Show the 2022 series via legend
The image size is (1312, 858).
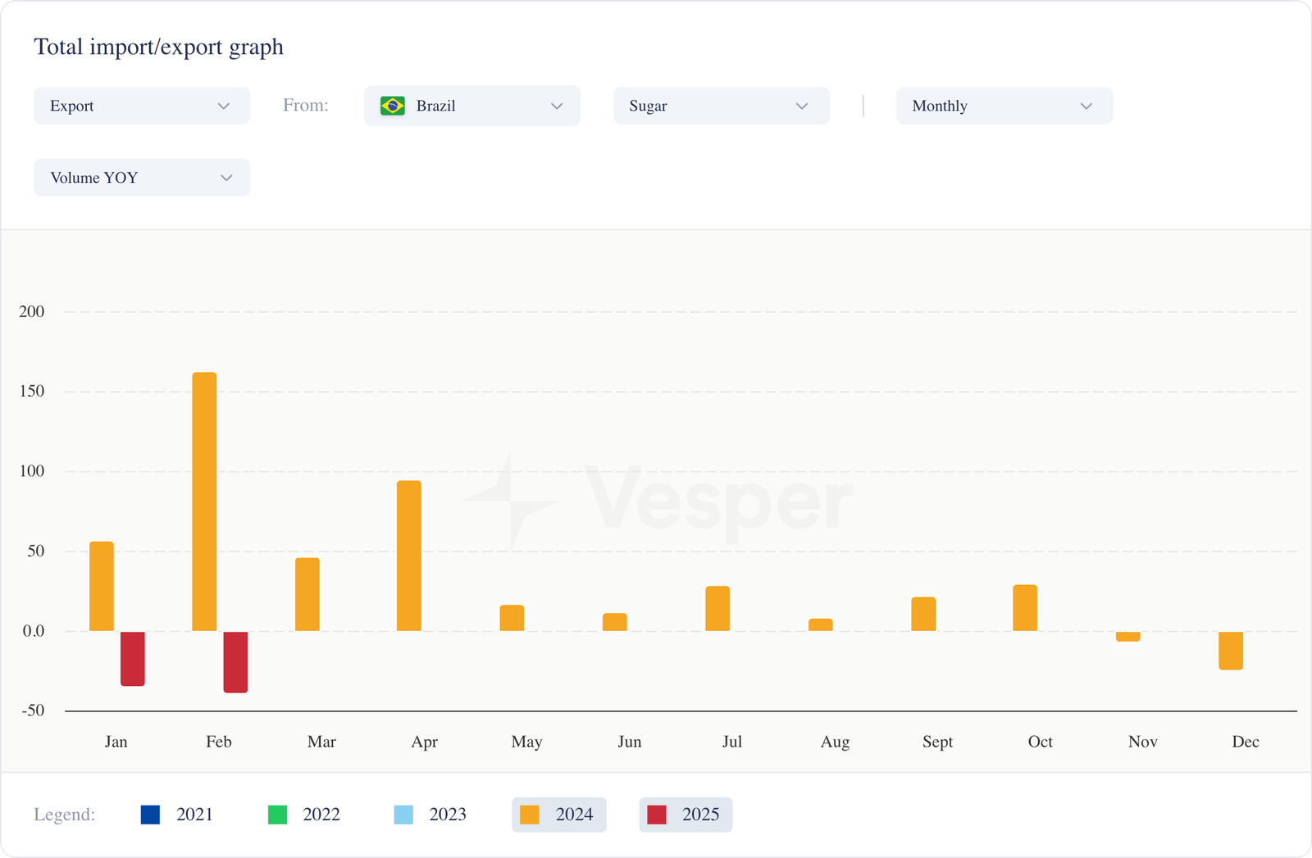point(304,815)
